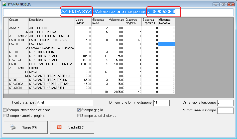
Task: Click the 1'155,00 total value cell
Action: [117, 56]
